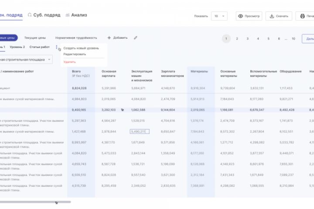Click the plus icon beside Добавить
314x209 pixels.
tap(109, 38)
